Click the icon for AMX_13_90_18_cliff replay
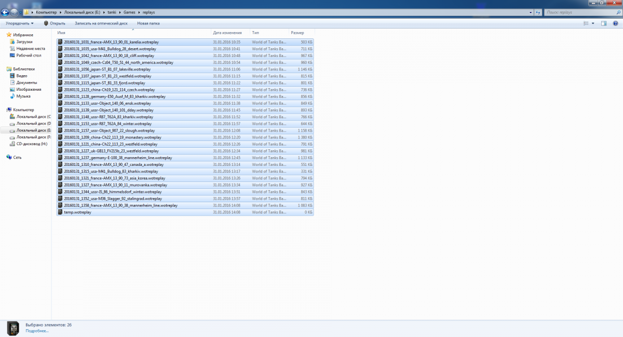The image size is (623, 337). click(60, 55)
